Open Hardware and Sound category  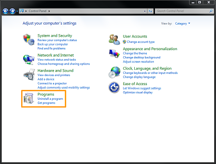click(55, 71)
